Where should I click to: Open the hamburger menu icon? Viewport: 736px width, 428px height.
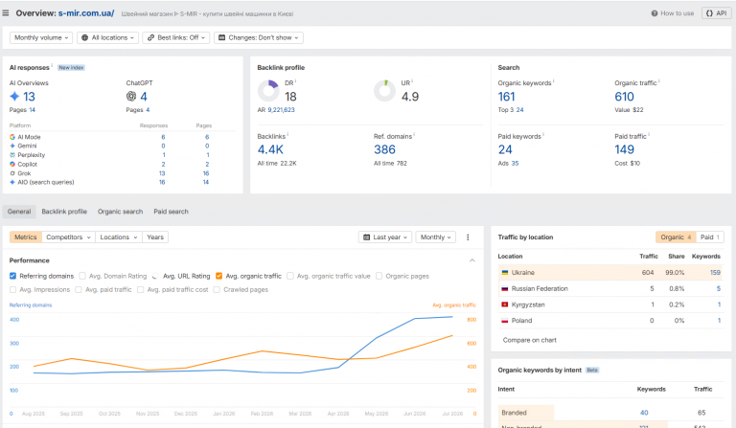(6, 13)
